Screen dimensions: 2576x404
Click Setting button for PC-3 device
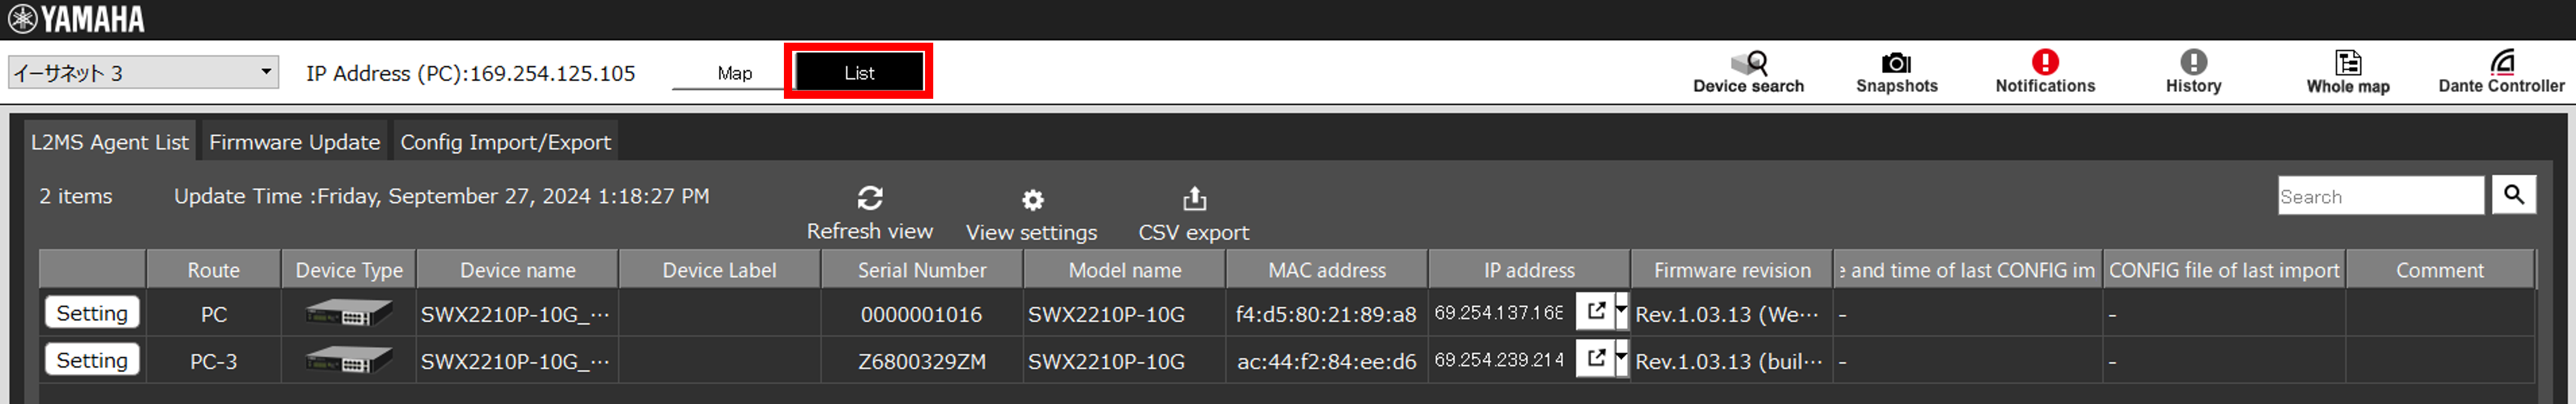pyautogui.click(x=92, y=360)
